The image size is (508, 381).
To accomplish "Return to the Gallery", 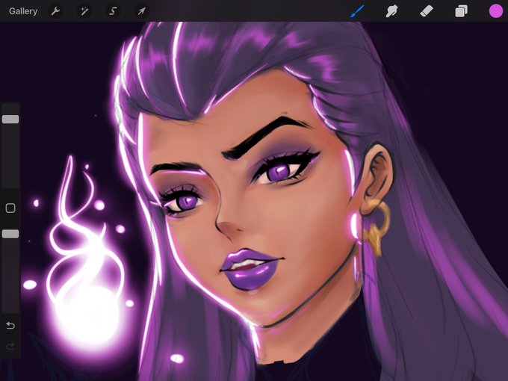I will pyautogui.click(x=23, y=11).
